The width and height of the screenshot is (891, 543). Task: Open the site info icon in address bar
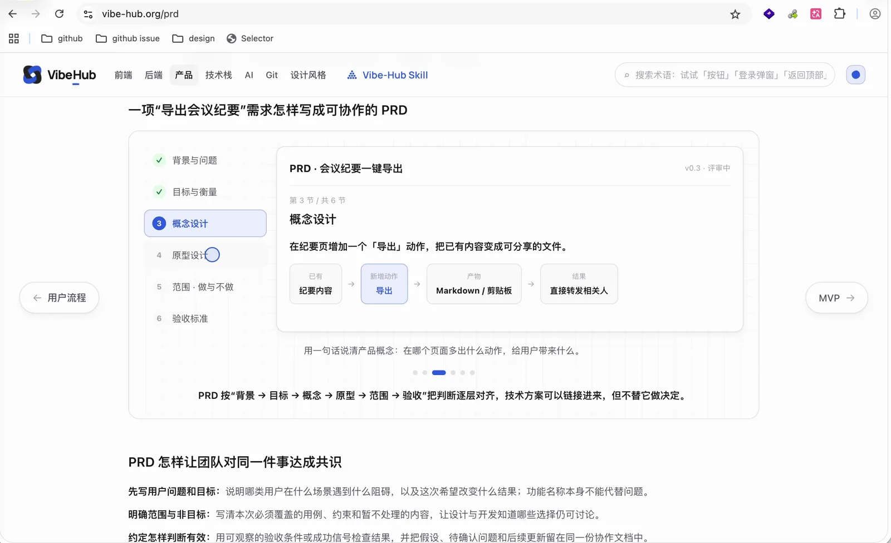pyautogui.click(x=88, y=14)
